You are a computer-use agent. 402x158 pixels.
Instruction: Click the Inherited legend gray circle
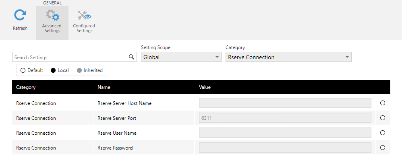coord(79,70)
